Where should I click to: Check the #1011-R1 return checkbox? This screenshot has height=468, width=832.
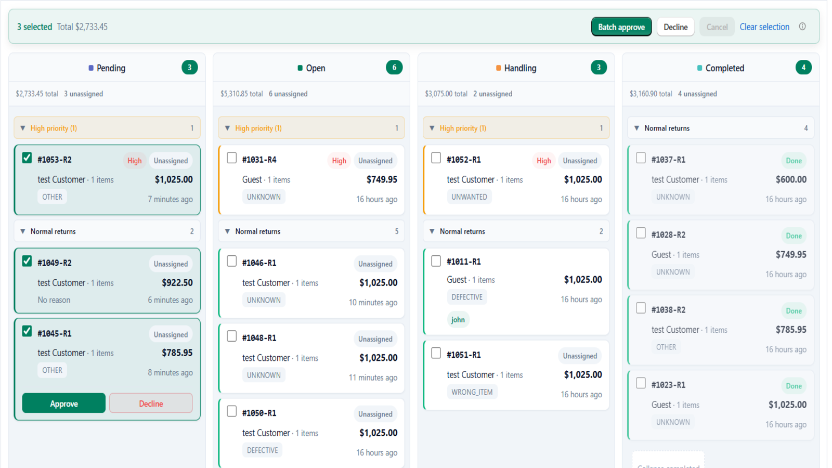436,261
